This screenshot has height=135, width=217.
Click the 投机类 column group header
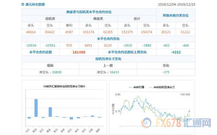tap(50, 19)
